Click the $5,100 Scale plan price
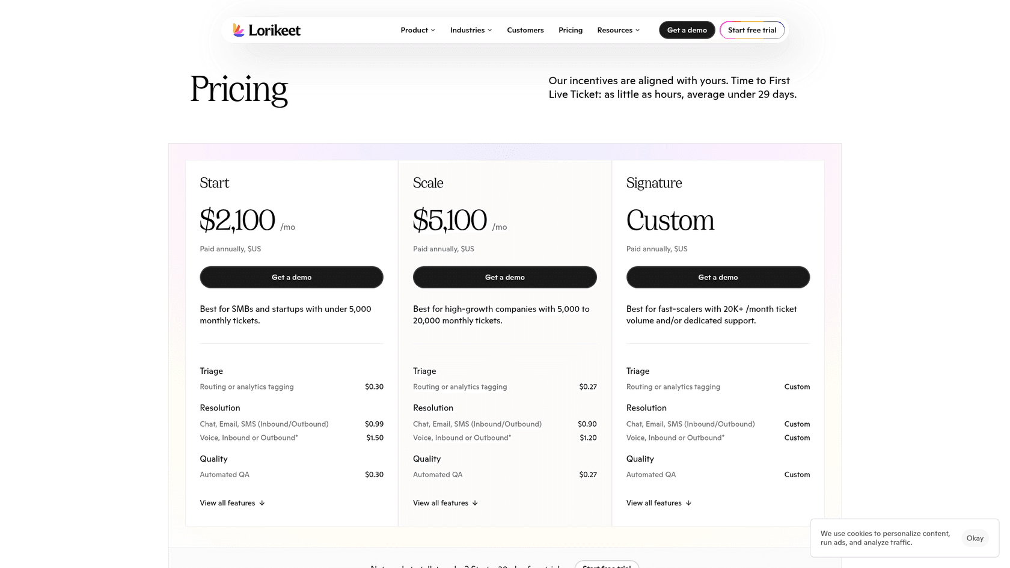The height and width of the screenshot is (568, 1010). tap(450, 220)
